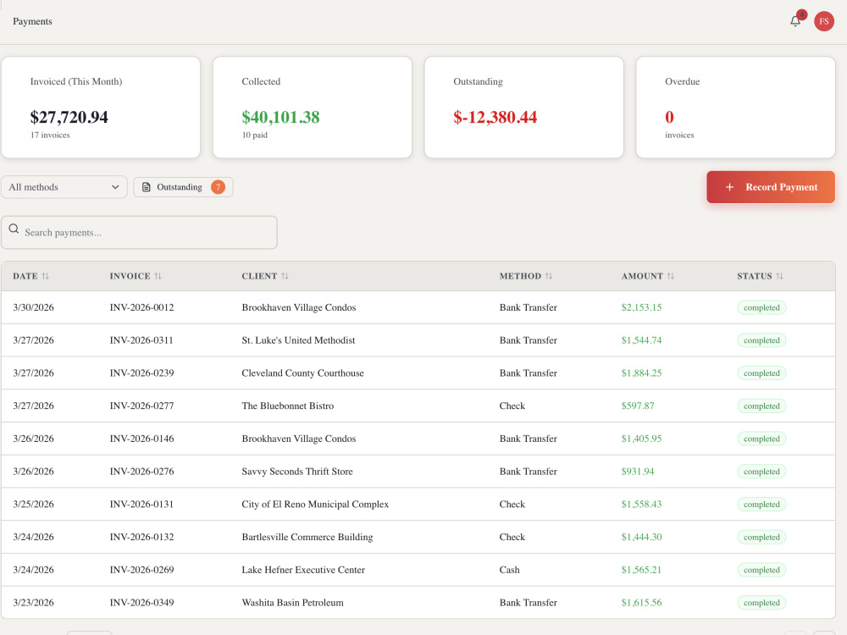Focus the Search payments field

(140, 232)
